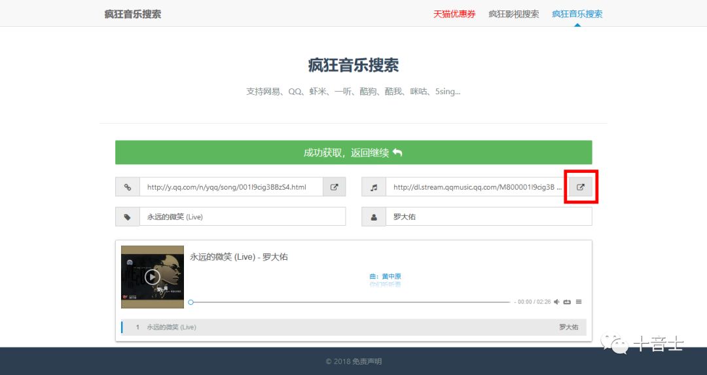Click the music note icon beside stream URL

[x=374, y=187]
